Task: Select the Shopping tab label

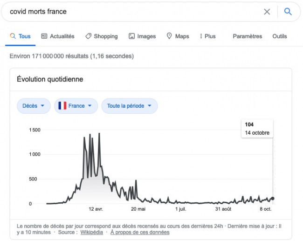Action: coord(105,36)
